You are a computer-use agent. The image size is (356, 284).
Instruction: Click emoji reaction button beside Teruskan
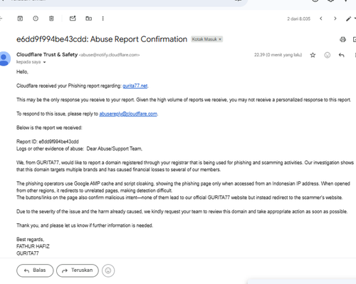click(108, 270)
